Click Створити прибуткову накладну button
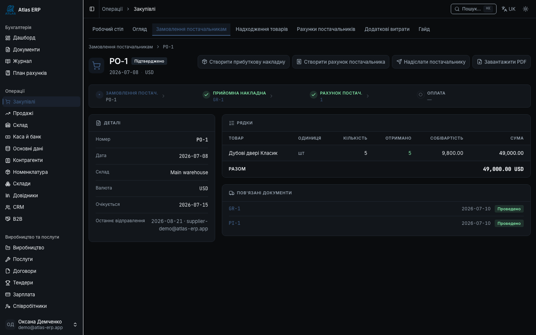 (243, 62)
